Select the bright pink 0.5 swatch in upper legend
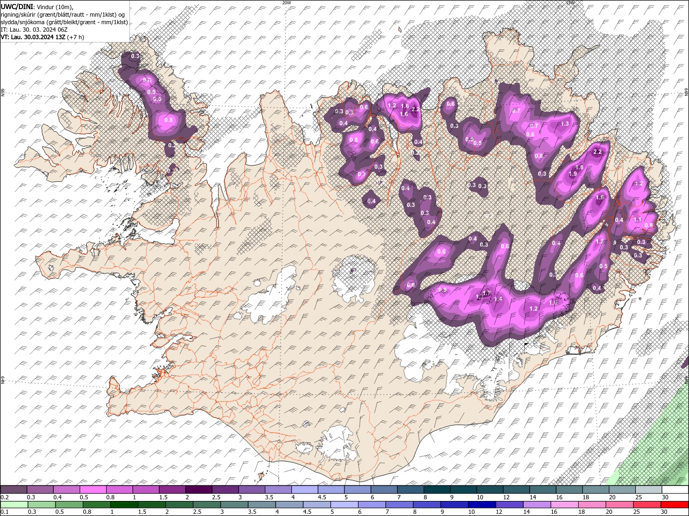This screenshot has width=689, height=516. [x=93, y=490]
